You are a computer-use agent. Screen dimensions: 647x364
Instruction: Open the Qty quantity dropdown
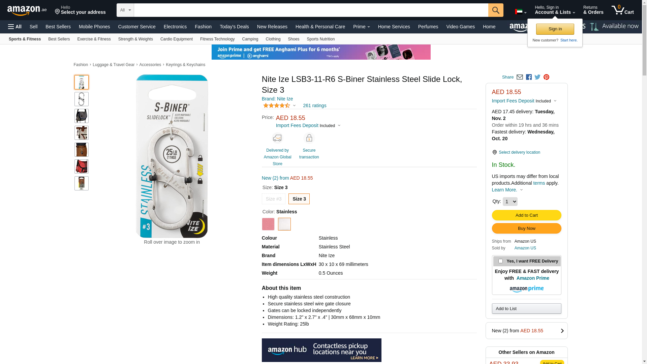click(510, 202)
